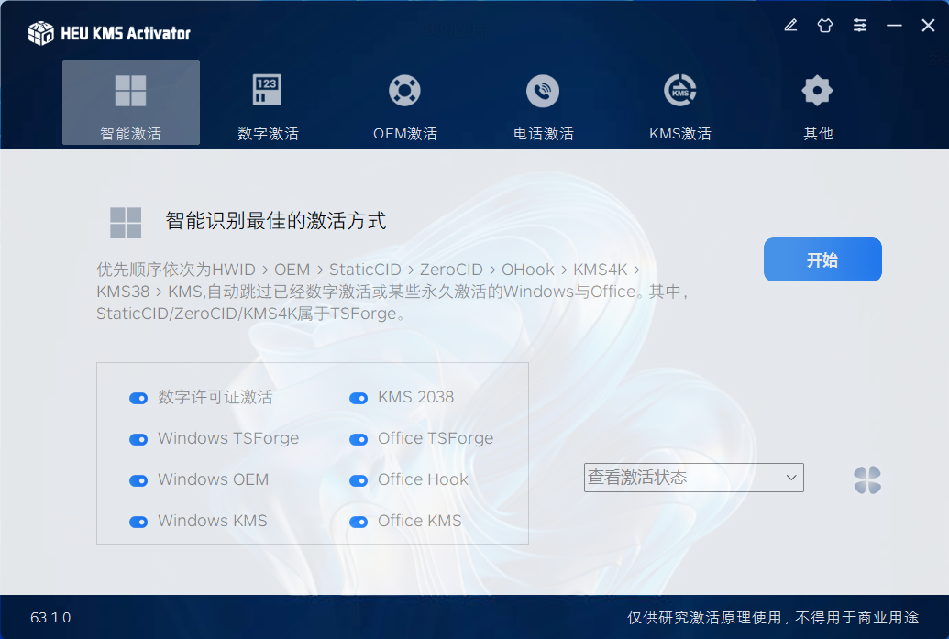Image resolution: width=949 pixels, height=639 pixels.
Task: Click the 仅供研究激活原理使用 disclaimer text
Action: click(x=773, y=618)
